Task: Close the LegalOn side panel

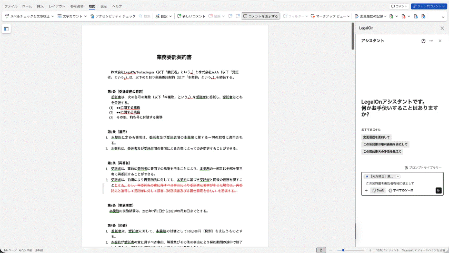Action: [x=442, y=28]
